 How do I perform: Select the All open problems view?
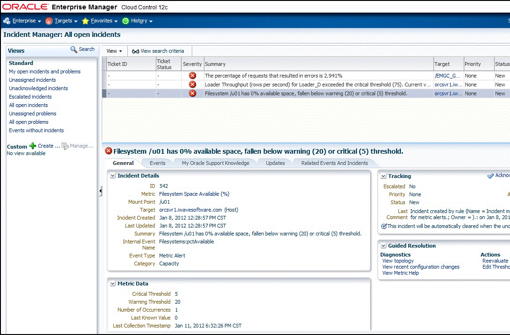pyautogui.click(x=28, y=122)
